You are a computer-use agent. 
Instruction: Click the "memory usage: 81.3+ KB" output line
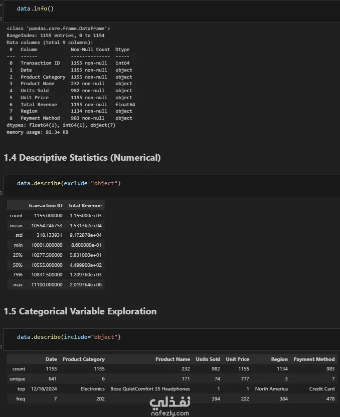click(x=38, y=132)
